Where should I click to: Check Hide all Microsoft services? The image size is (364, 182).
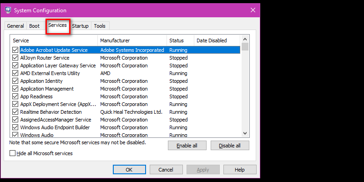pyautogui.click(x=13, y=153)
